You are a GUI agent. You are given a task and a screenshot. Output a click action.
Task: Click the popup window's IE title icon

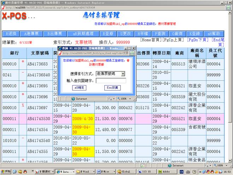pos(60,48)
